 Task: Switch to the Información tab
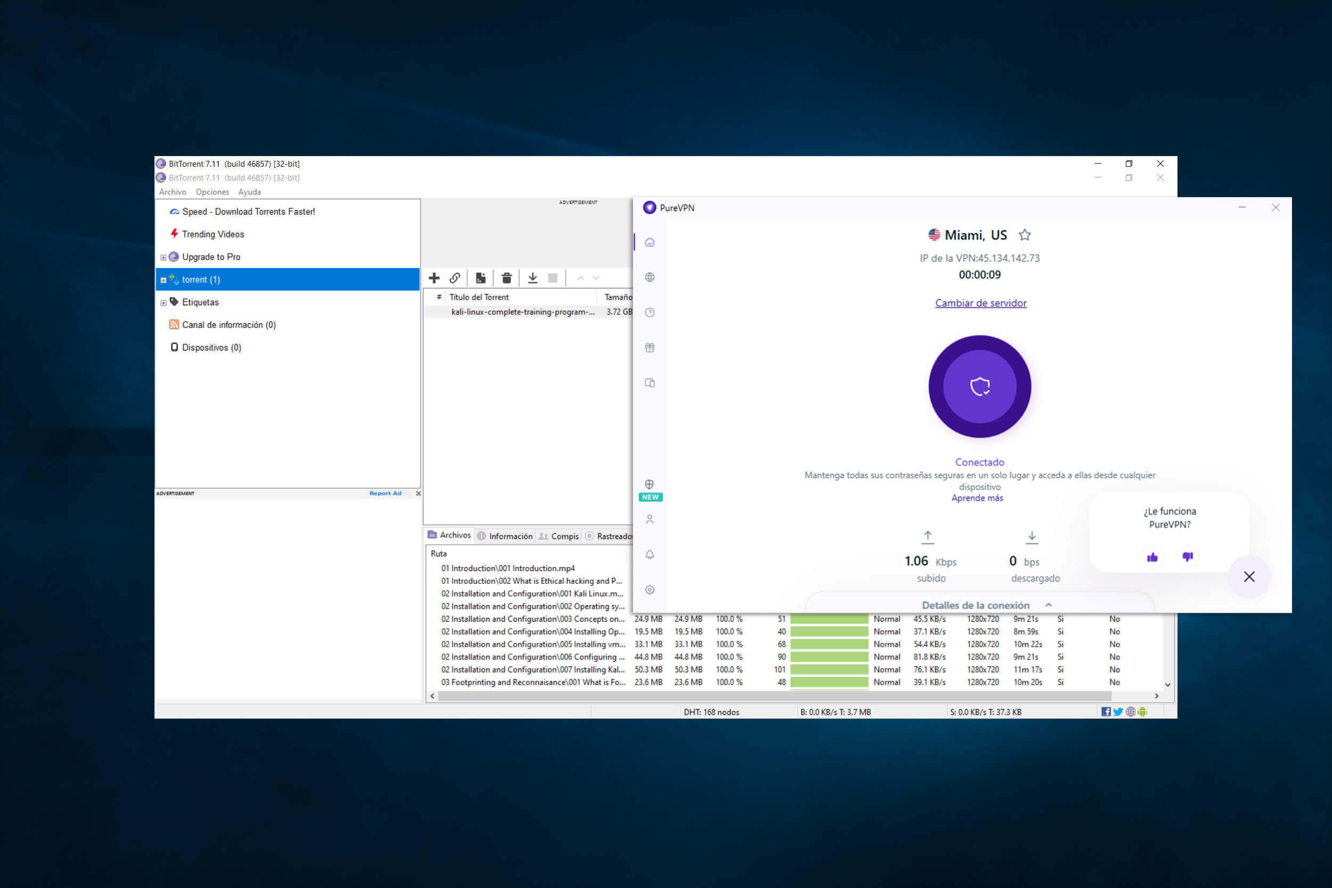click(505, 536)
